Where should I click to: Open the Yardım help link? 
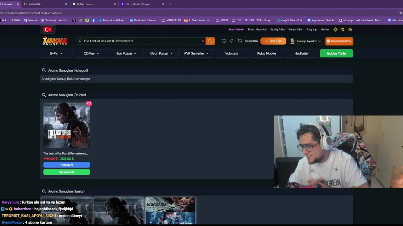point(325,30)
